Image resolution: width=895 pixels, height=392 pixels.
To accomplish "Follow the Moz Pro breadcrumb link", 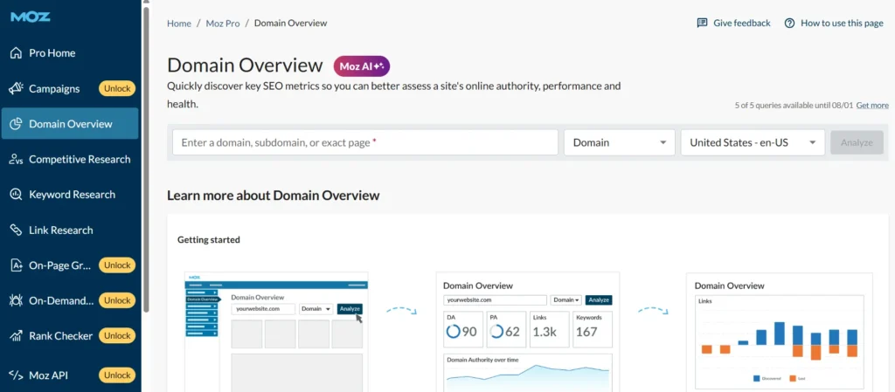I will click(223, 24).
